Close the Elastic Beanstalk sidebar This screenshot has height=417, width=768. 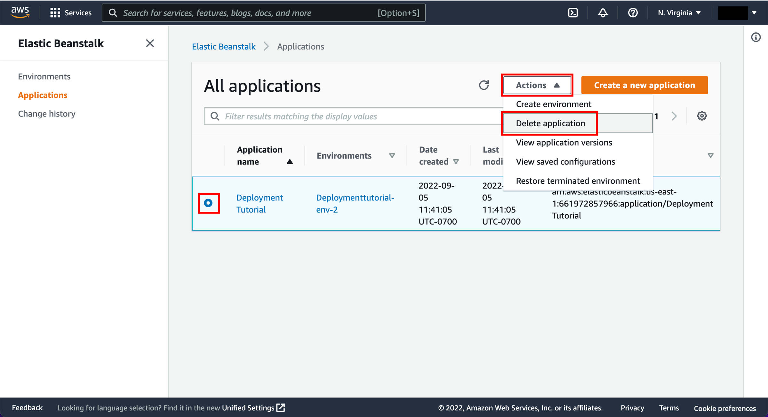(x=150, y=43)
